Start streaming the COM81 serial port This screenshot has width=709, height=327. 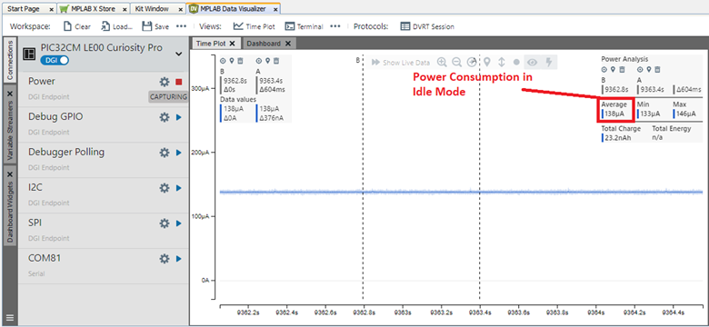pyautogui.click(x=178, y=259)
